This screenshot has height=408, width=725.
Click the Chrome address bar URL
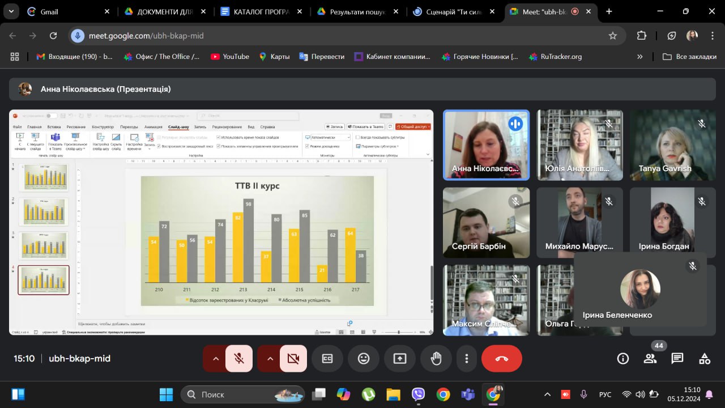(146, 36)
